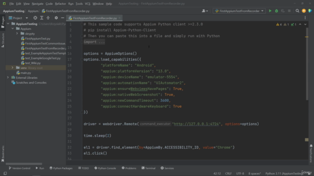Click Python 3.11 interpreter in status bar
This screenshot has width=314, height=176.
pos(284,174)
